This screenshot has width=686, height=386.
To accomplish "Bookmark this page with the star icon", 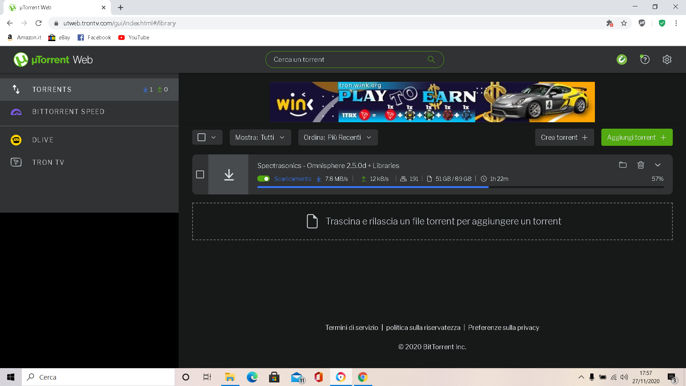I will point(624,23).
